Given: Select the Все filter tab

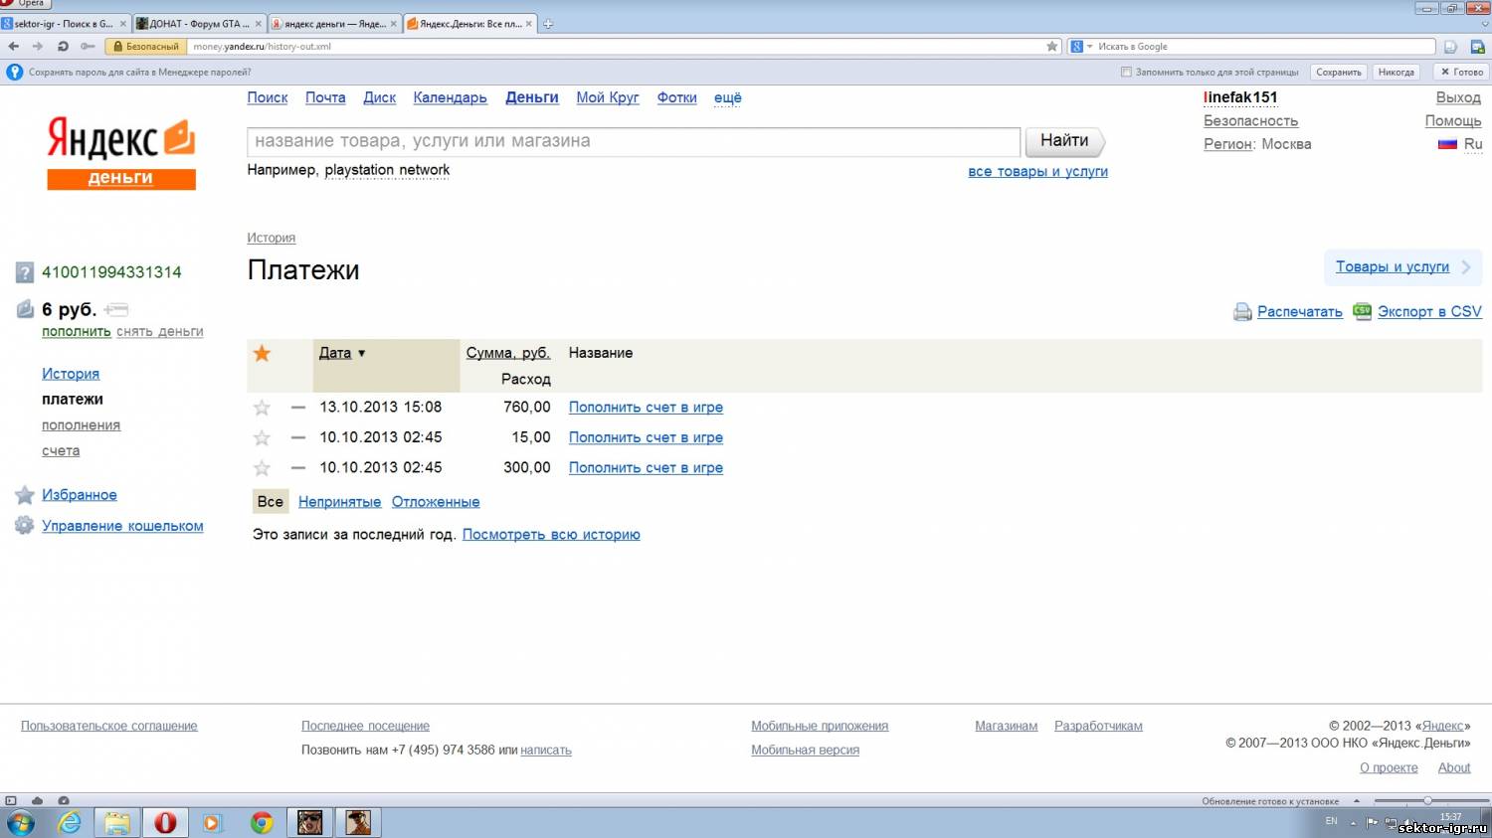Looking at the screenshot, I should tap(271, 502).
